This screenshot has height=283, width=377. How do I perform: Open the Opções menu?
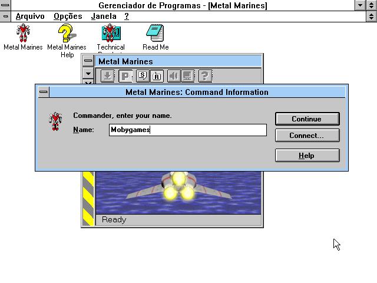[x=68, y=17]
